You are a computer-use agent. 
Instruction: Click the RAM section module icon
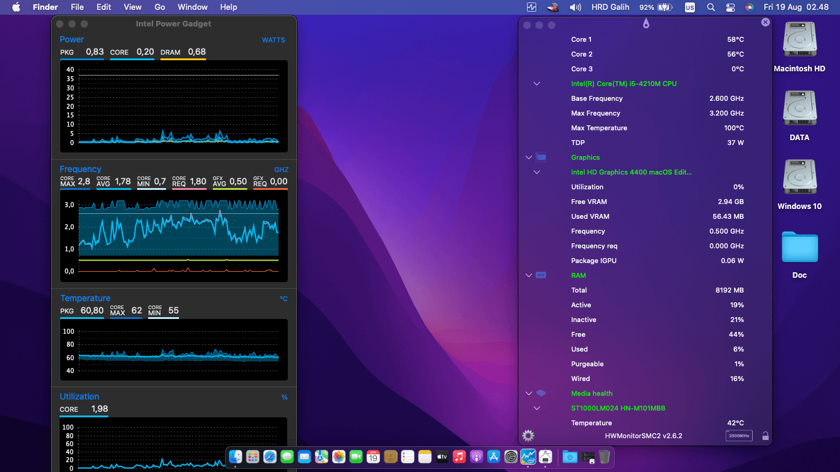(x=541, y=275)
